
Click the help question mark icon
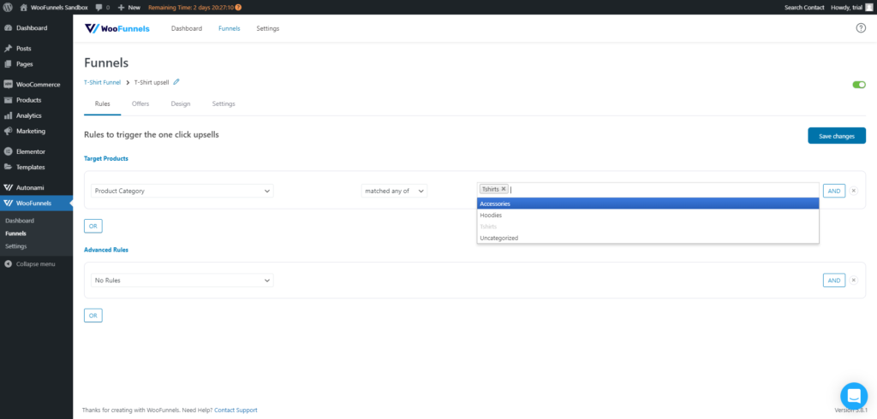861,28
